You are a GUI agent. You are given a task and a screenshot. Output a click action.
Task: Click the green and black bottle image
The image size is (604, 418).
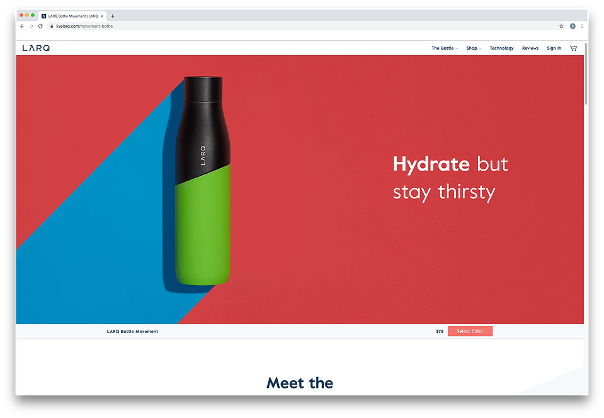click(203, 181)
